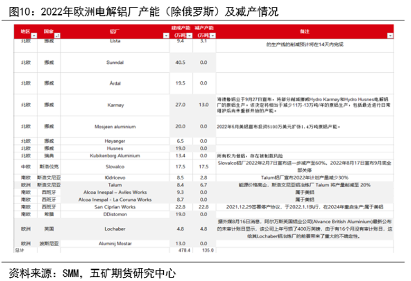This screenshot has height=281, width=411.
Task: Select the 地区 header cell text
Action: [25, 32]
